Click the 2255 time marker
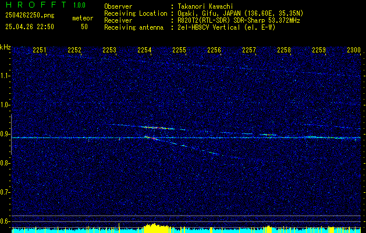Viewport: 366px width, 233px height. pos(179,50)
